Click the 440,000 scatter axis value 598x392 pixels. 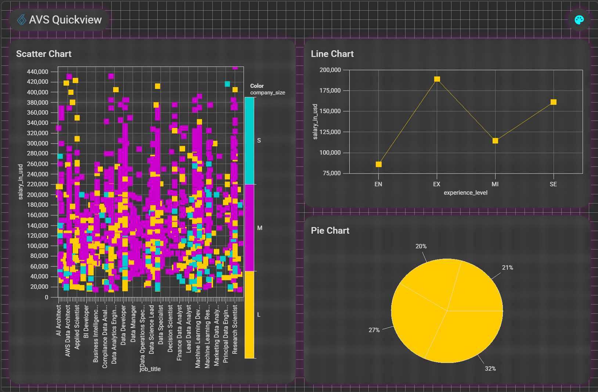pos(37,72)
